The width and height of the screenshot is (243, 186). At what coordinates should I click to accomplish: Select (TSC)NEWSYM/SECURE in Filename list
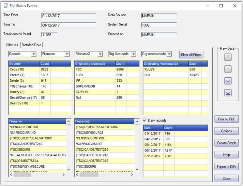click(37, 167)
